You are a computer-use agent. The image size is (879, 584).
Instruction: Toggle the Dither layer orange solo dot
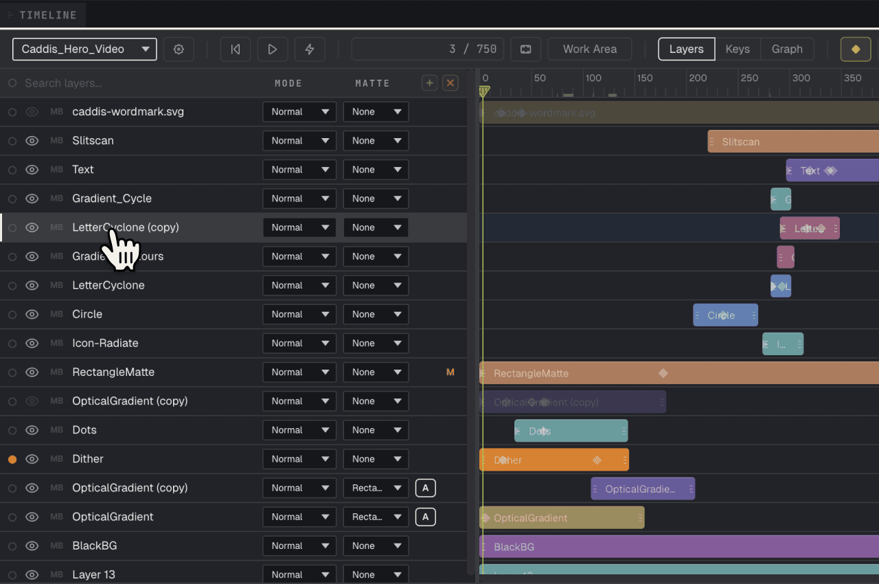[x=12, y=459]
